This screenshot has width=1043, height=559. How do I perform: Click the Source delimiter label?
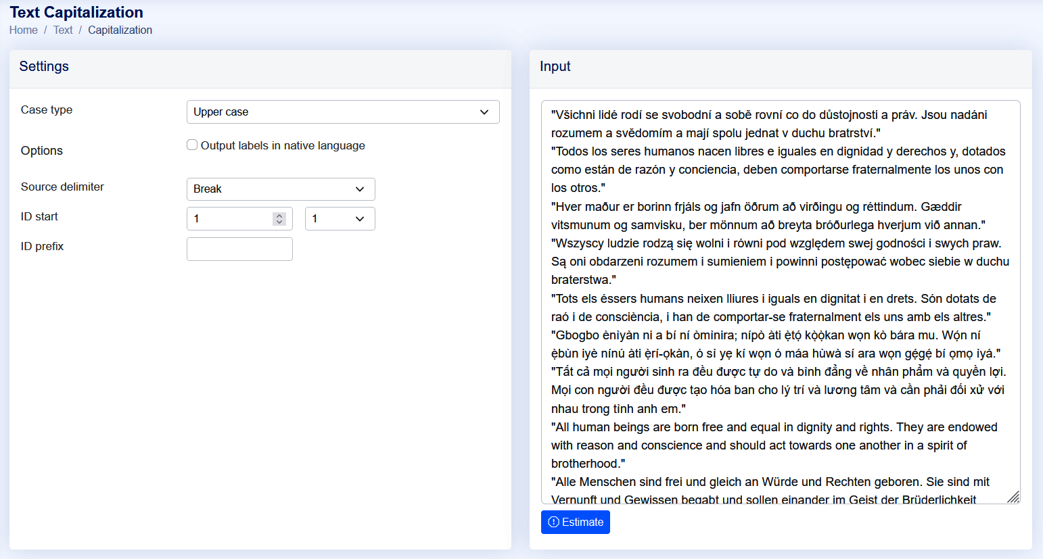coord(62,187)
